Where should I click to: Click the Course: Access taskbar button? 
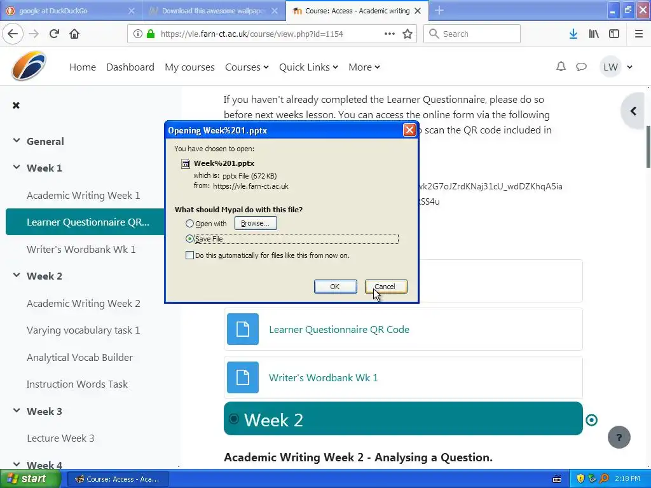point(118,479)
